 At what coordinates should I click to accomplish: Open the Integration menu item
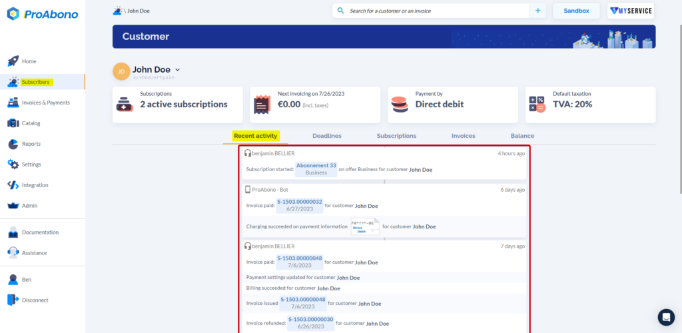point(35,185)
